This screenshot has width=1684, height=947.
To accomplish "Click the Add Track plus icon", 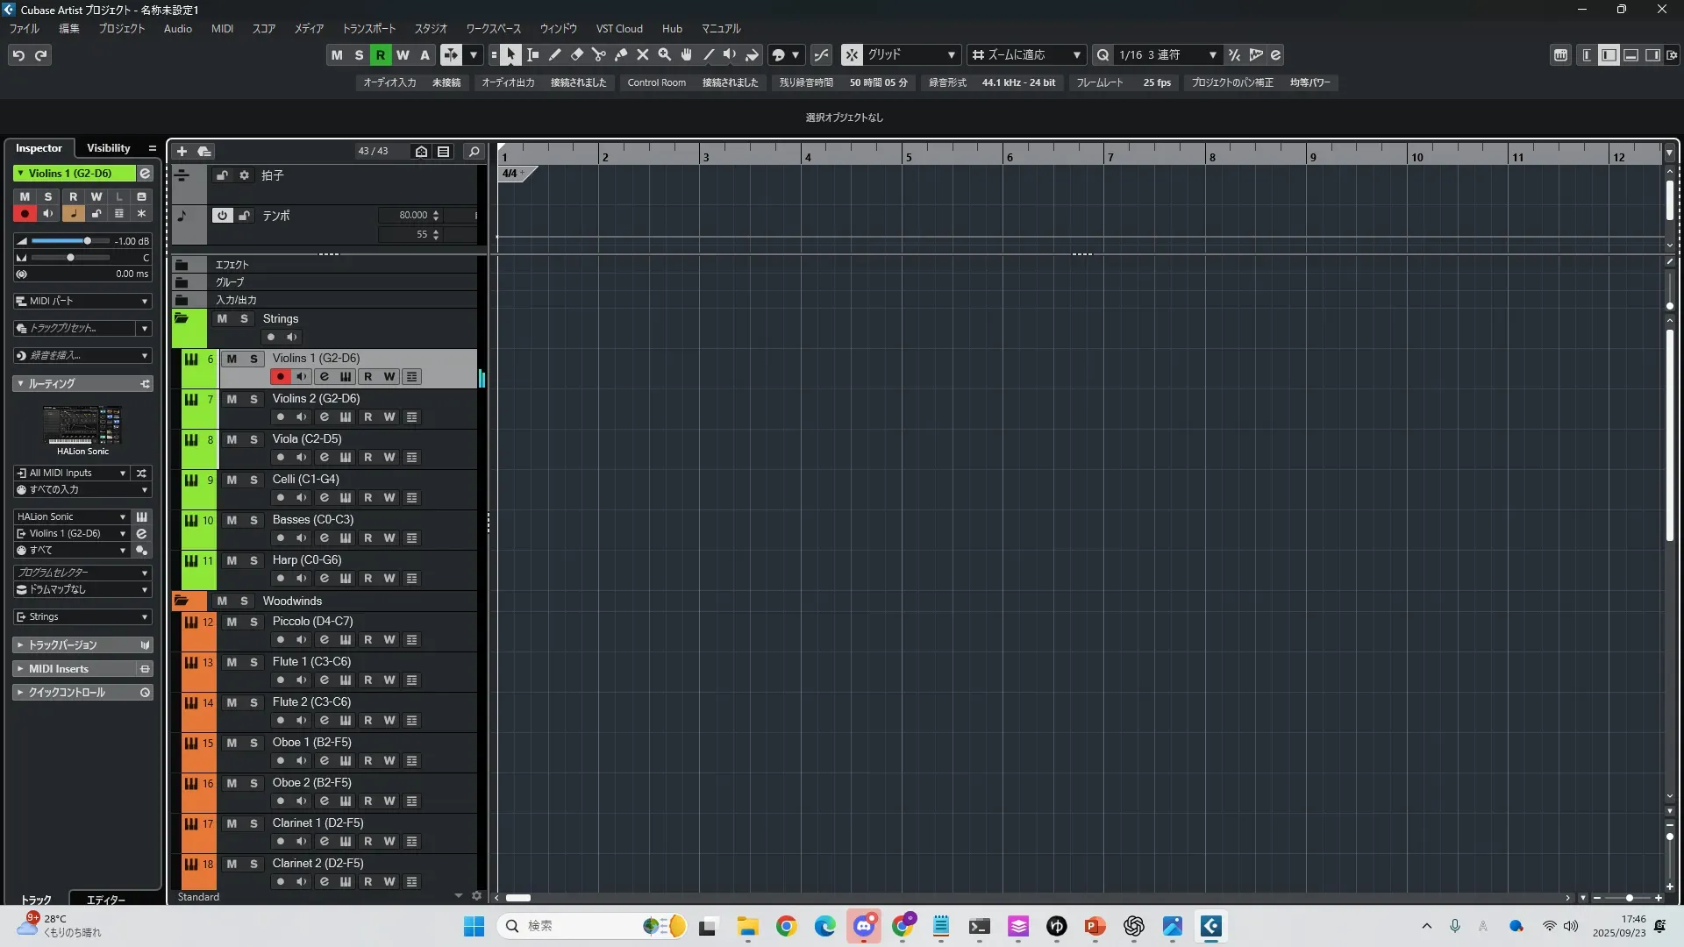I will pyautogui.click(x=182, y=152).
